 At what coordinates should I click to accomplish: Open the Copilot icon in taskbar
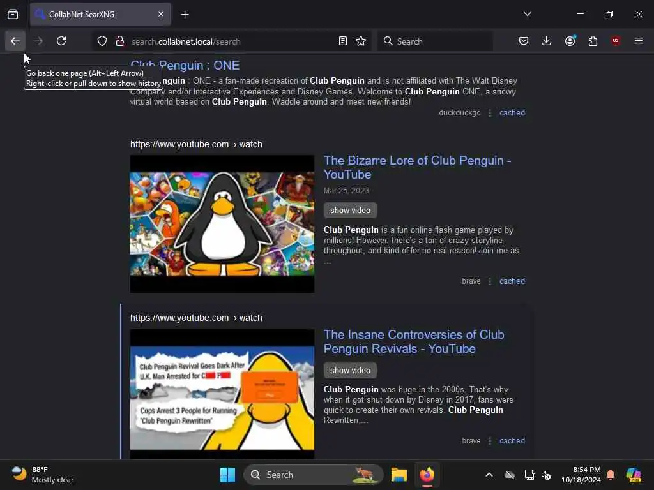[634, 475]
